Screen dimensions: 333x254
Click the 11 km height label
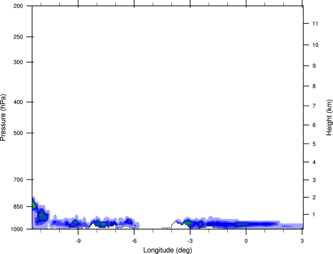[315, 23]
